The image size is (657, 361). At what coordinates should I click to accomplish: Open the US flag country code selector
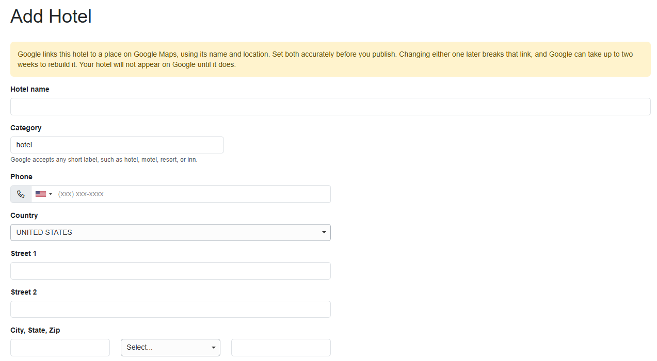click(x=44, y=194)
